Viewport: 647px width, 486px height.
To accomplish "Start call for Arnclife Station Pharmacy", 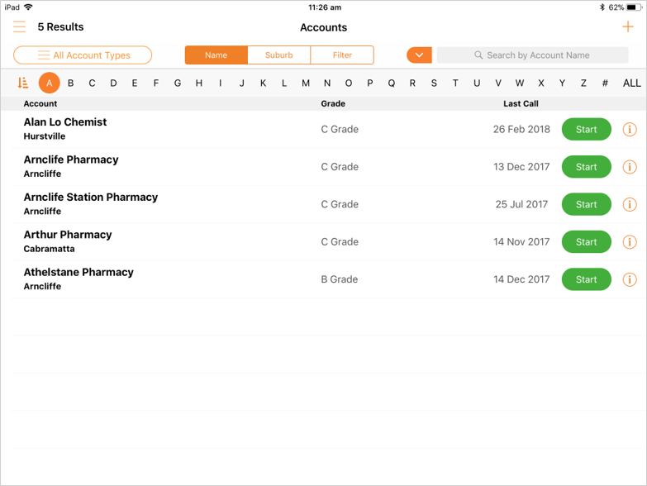I will pyautogui.click(x=587, y=205).
